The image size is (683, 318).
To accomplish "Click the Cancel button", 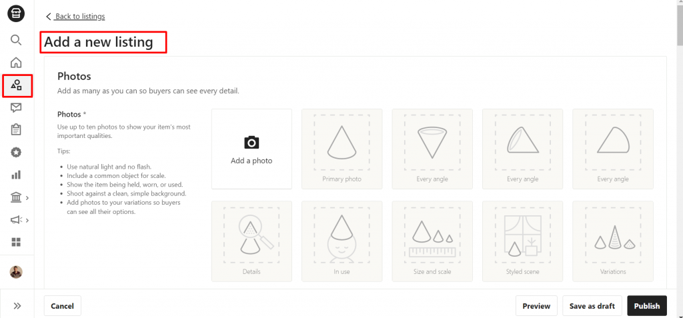I will coord(62,306).
